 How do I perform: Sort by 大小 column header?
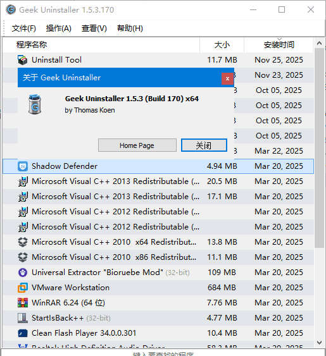222,45
